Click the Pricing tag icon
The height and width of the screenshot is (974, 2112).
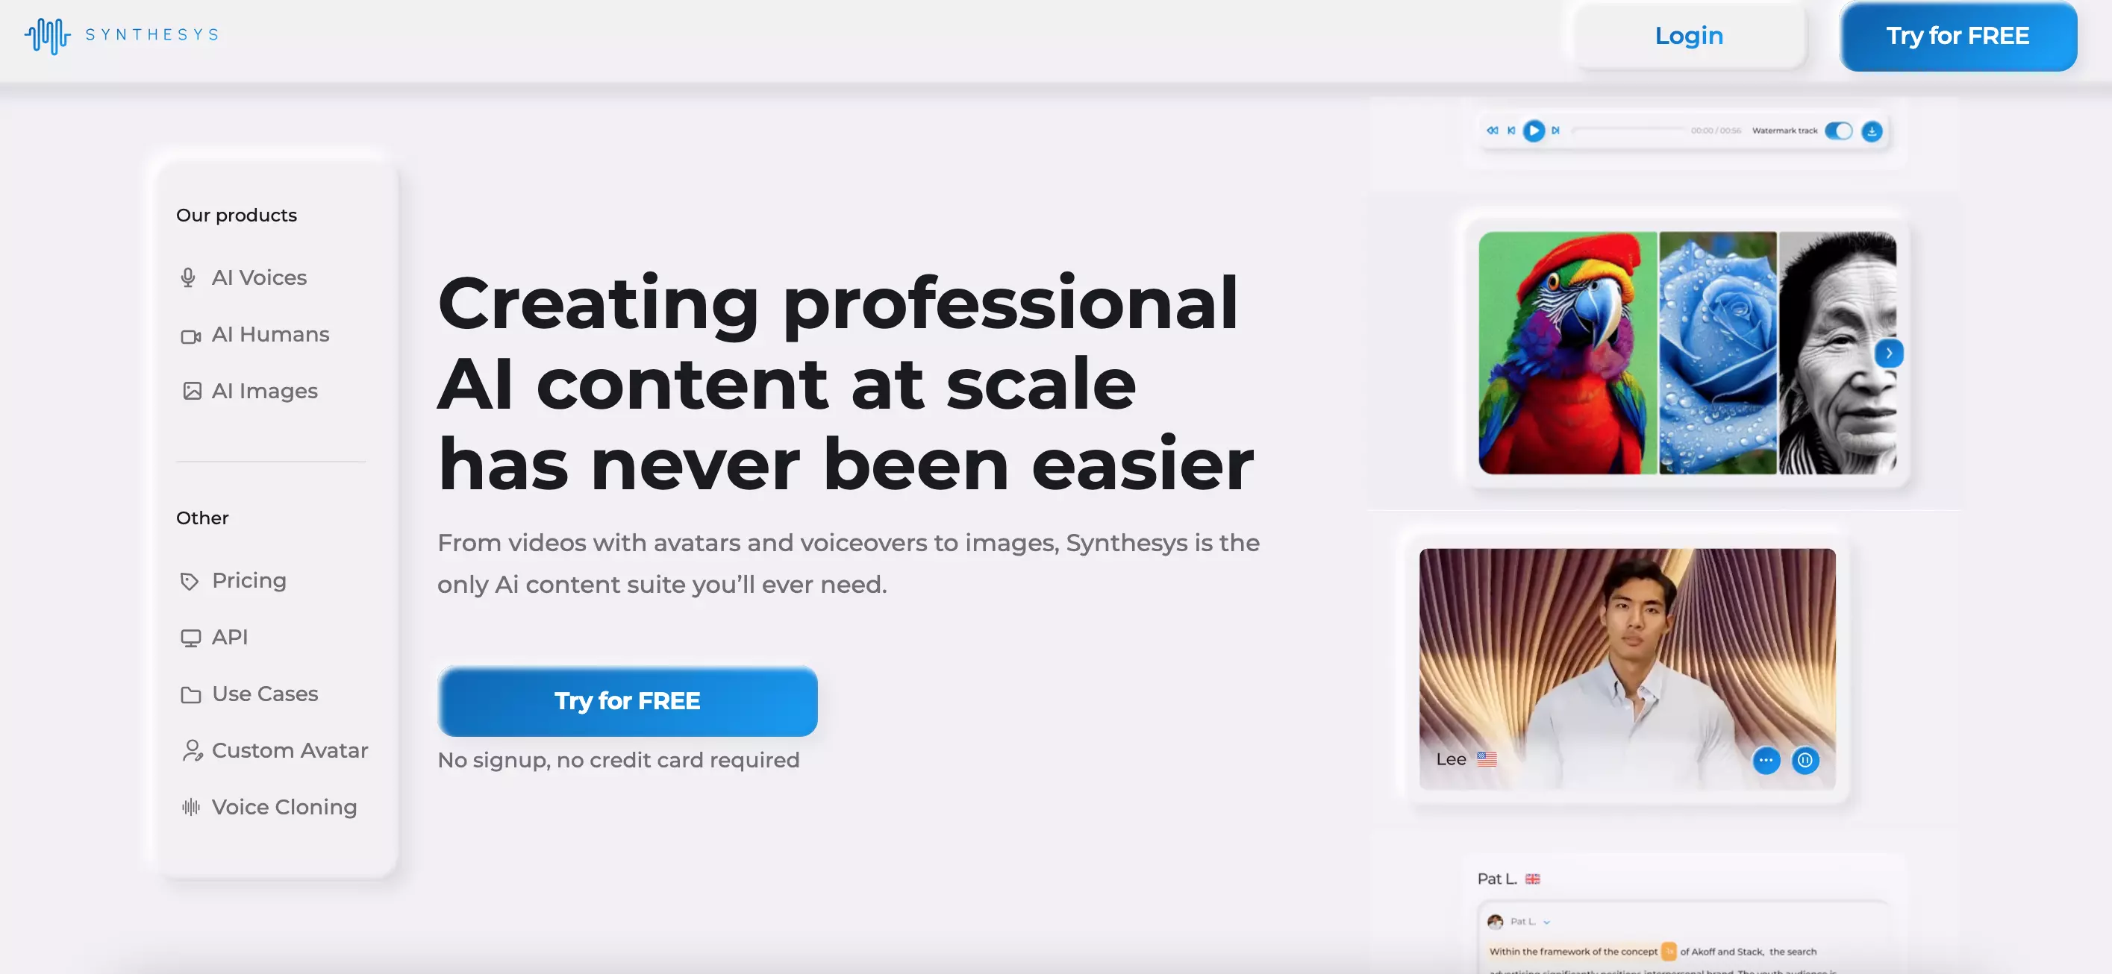coord(189,581)
